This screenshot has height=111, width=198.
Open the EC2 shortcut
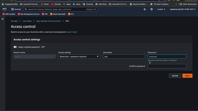(71, 14)
